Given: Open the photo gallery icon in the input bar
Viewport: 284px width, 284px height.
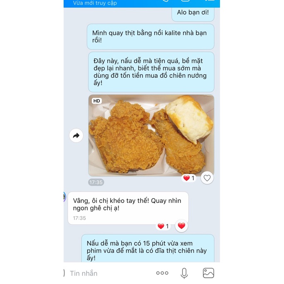Looking at the screenshot, I should tap(208, 273).
